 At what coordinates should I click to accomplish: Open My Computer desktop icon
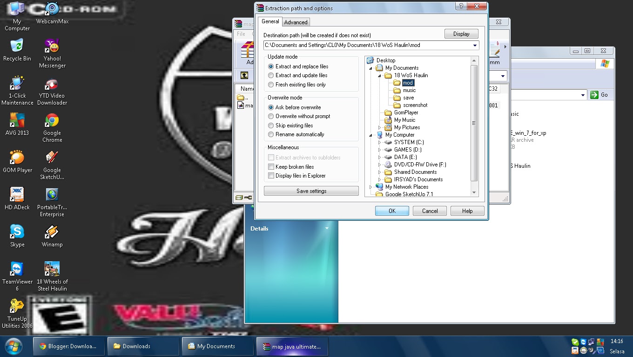17,16
